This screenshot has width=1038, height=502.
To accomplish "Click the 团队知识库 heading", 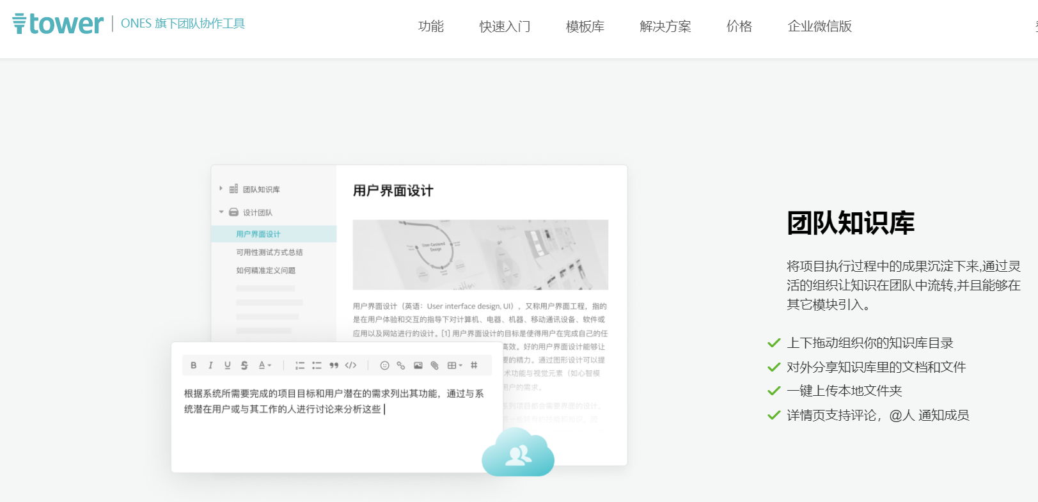I will coord(851,223).
